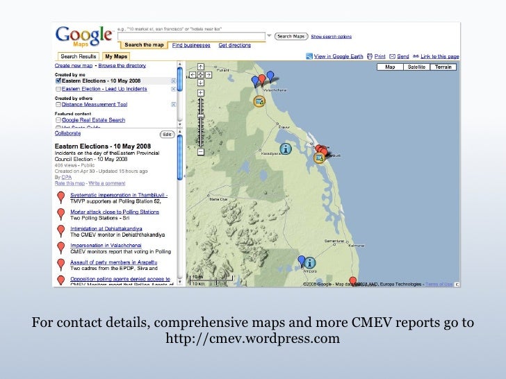Click the envelope Send icon
506x379 pixels.
point(392,56)
